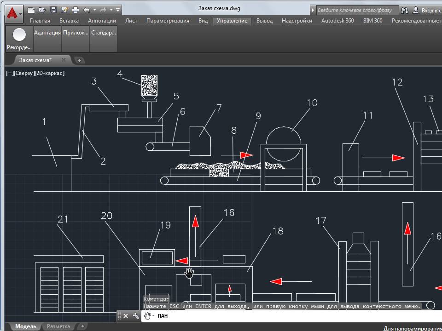Screen dimensions: 442x331
Task: Click the Plot printer icon
Action: pyautogui.click(x=76, y=10)
